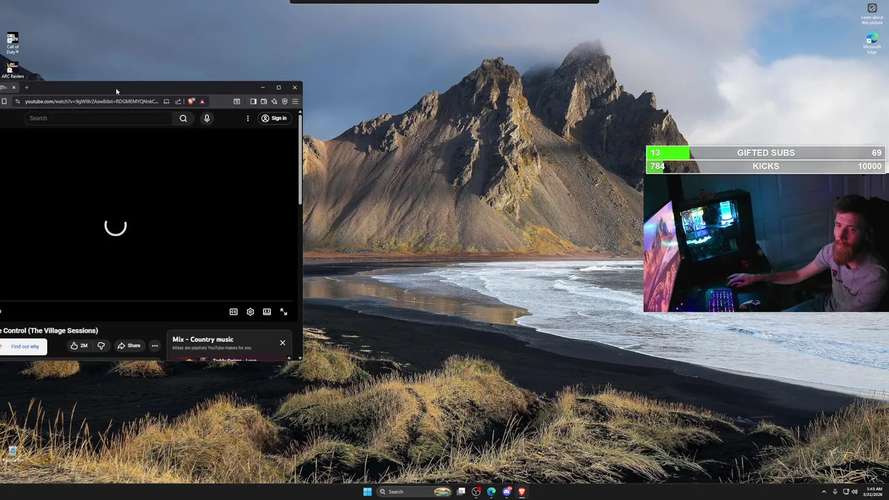Screen dimensions: 889x500
Task: Click the tray microphone icon
Action: point(835,492)
